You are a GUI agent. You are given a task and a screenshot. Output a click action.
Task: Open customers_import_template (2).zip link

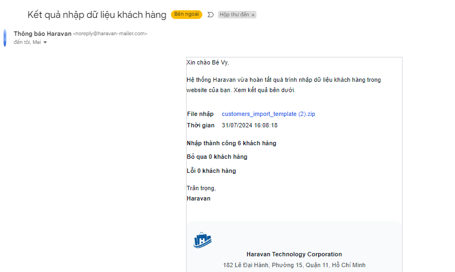[x=268, y=114]
